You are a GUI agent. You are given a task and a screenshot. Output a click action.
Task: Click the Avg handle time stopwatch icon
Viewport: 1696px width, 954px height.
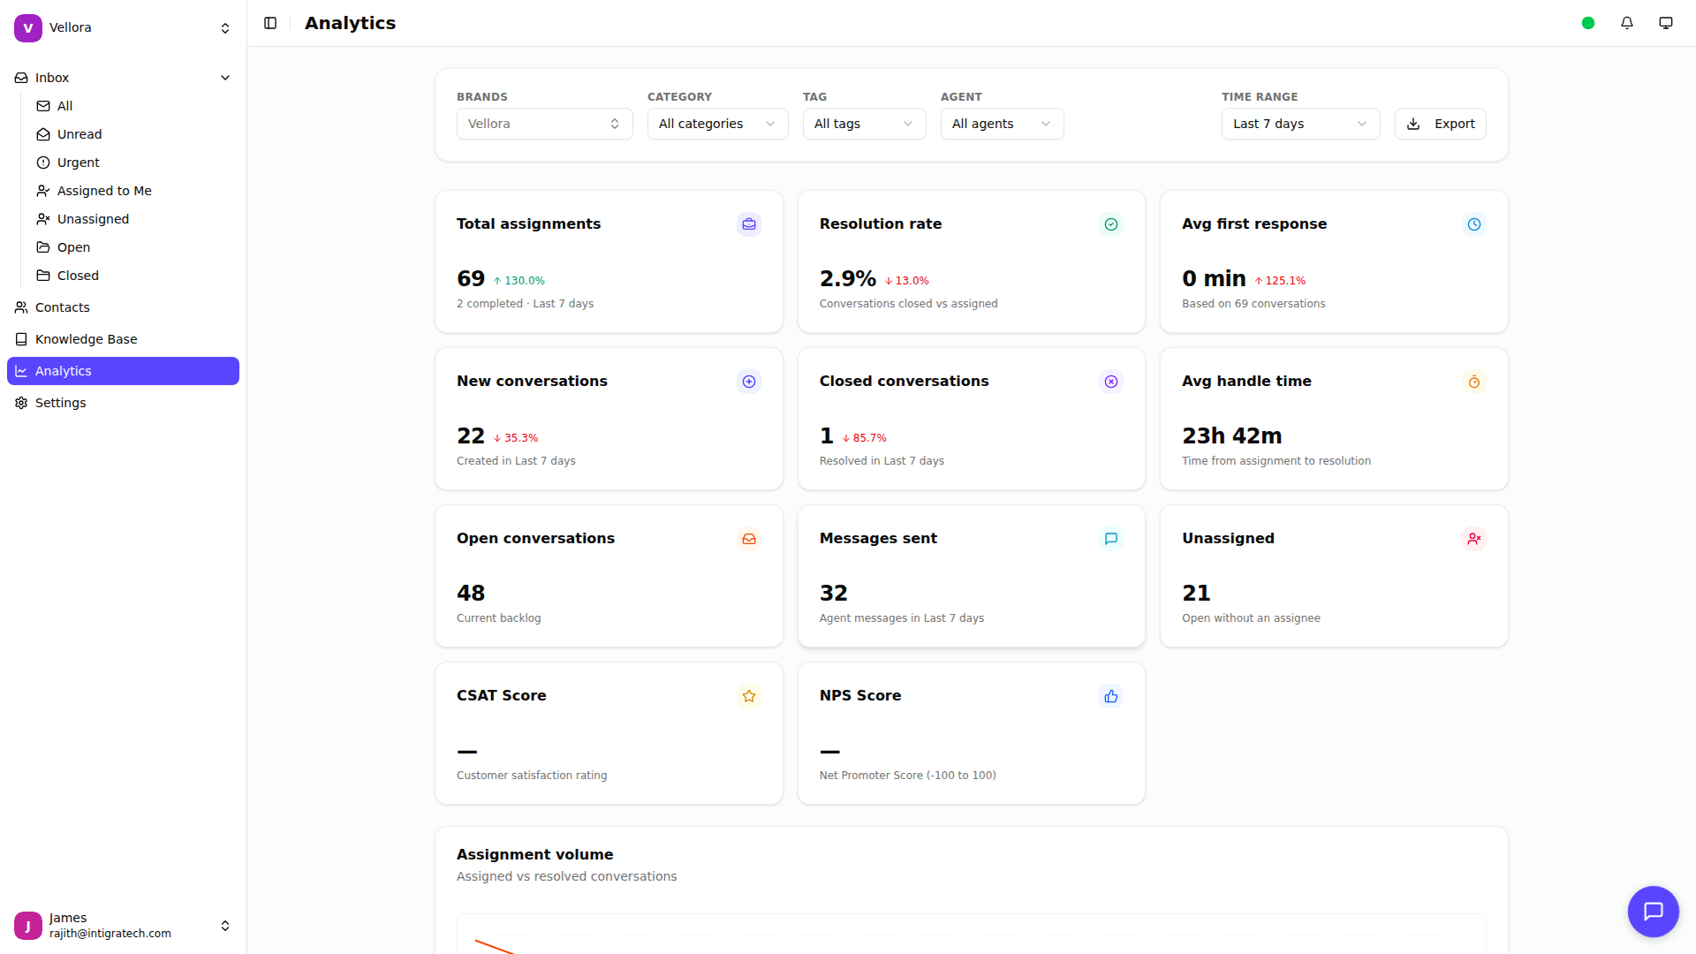[x=1474, y=382]
